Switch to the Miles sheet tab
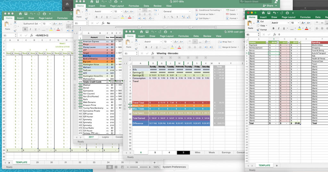The height and width of the screenshot is (172, 328). coord(198,152)
